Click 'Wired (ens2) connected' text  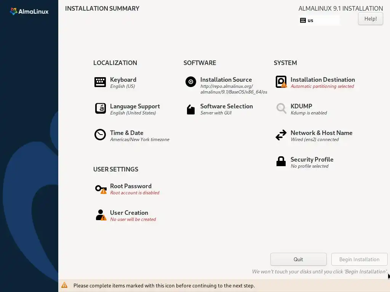click(x=315, y=139)
